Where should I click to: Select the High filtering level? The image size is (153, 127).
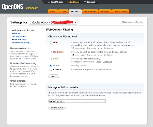tap(51, 42)
